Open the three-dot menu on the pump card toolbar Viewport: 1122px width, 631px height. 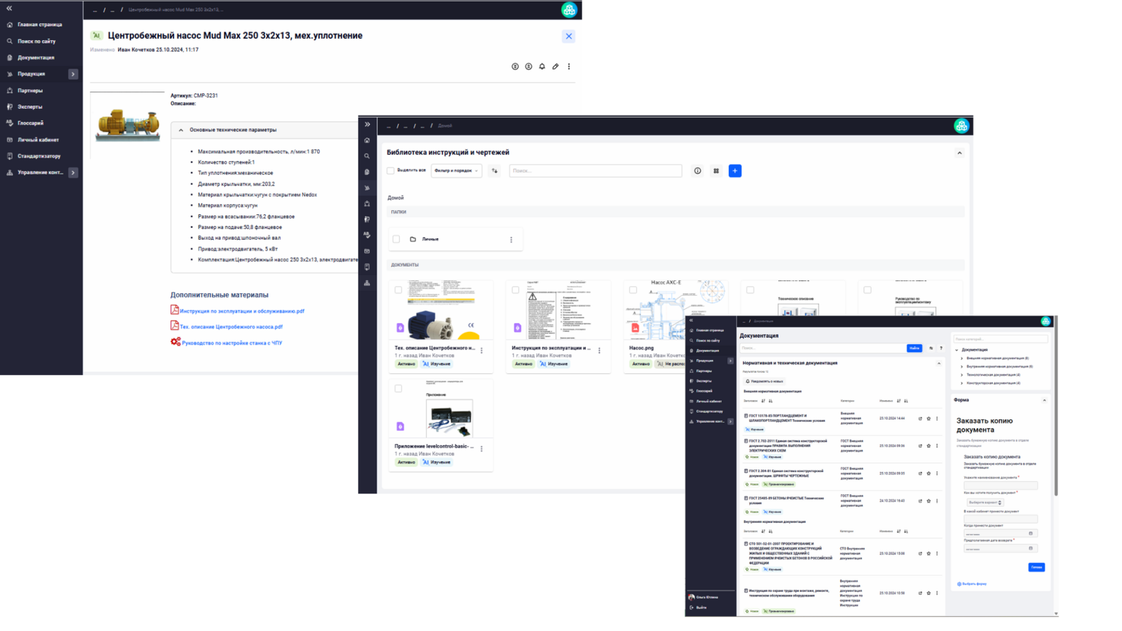[569, 67]
